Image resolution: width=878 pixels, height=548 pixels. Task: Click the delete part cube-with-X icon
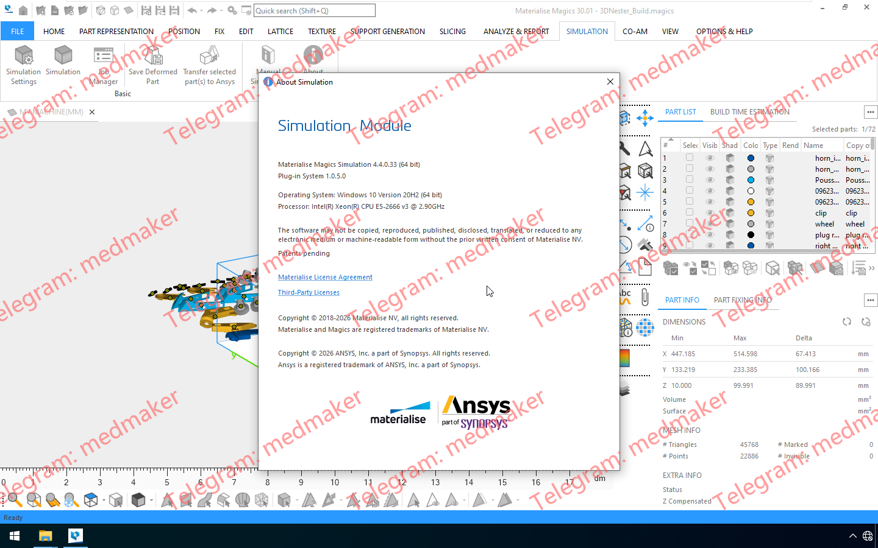click(x=772, y=268)
